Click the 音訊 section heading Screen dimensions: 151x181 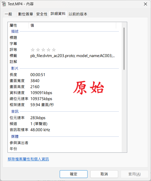pos(15,112)
